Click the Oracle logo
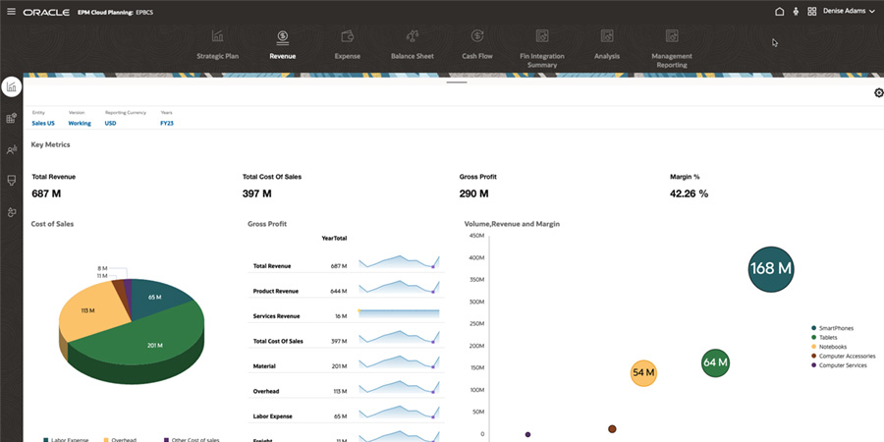This screenshot has width=884, height=442. 47,12
